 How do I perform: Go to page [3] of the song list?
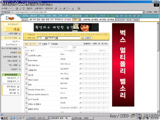(x=56, y=47)
